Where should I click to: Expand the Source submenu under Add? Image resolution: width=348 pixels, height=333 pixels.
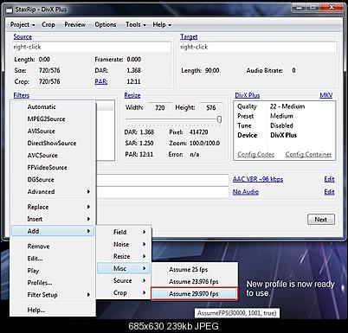pos(124,280)
